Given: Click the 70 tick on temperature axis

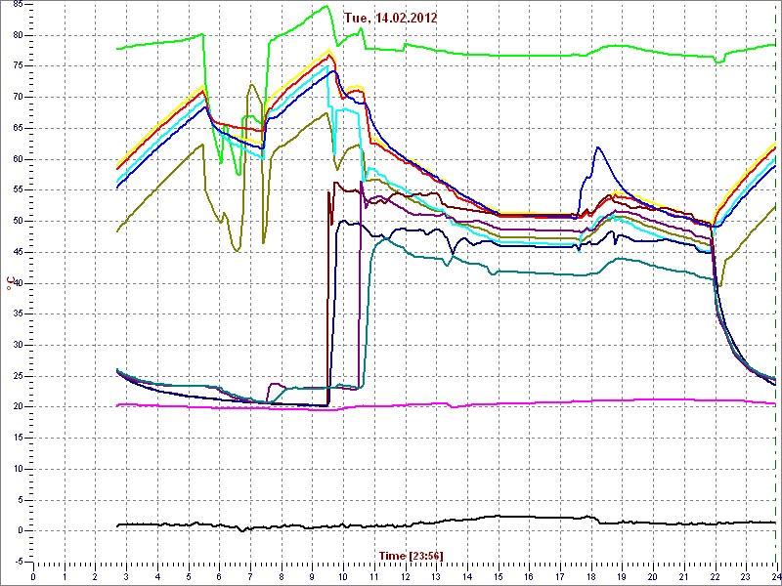Looking at the screenshot, I should (x=18, y=97).
